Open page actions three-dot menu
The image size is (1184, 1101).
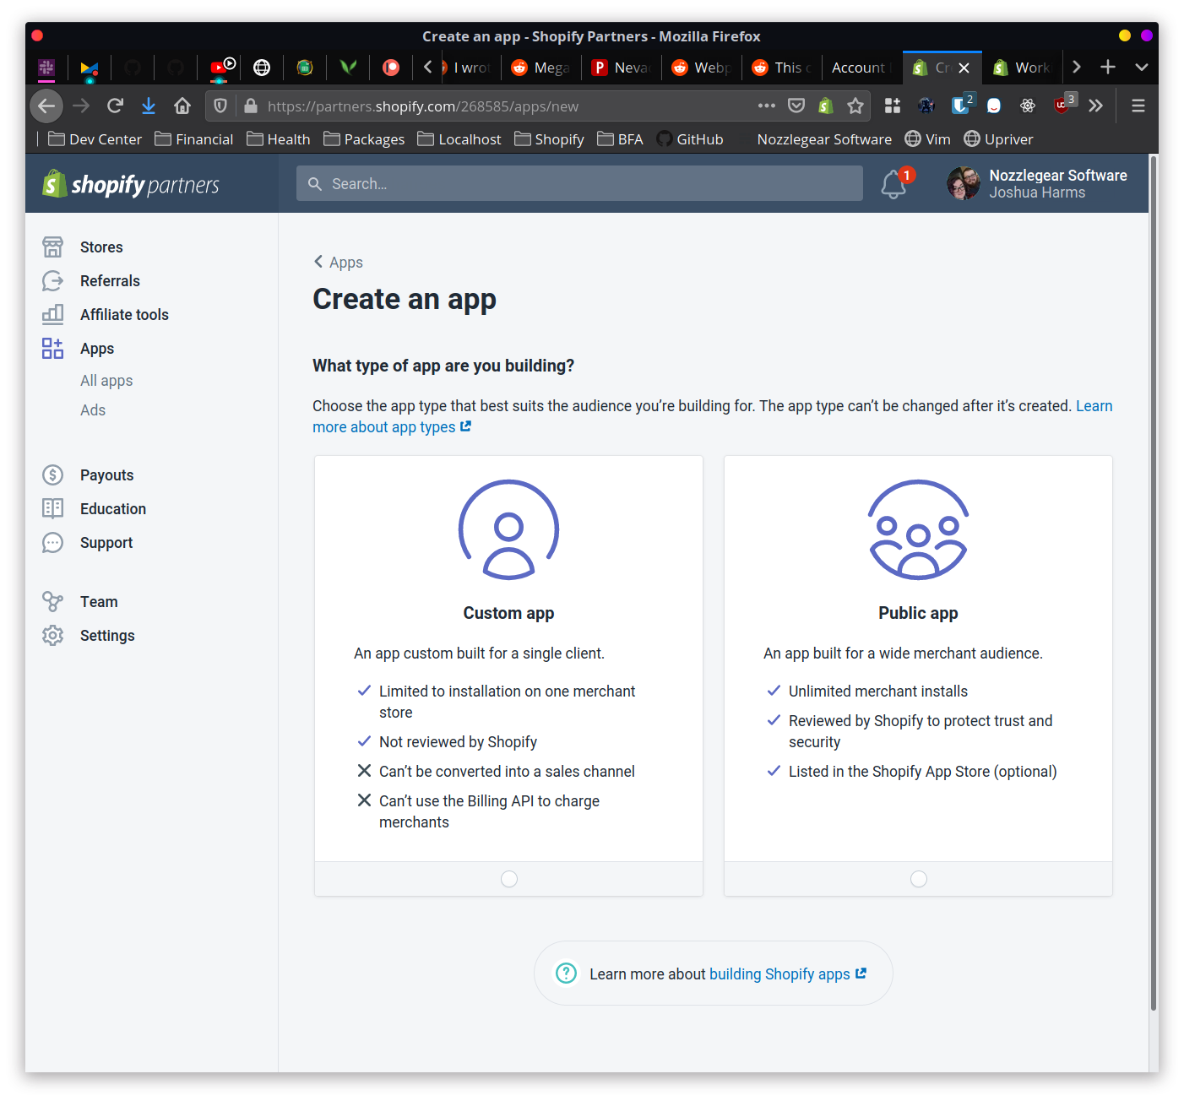(x=767, y=106)
